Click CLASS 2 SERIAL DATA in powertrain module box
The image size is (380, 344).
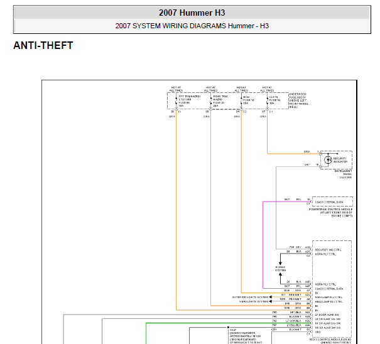(329, 202)
